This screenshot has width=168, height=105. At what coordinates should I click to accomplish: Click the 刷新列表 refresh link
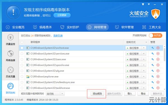tap(58, 36)
